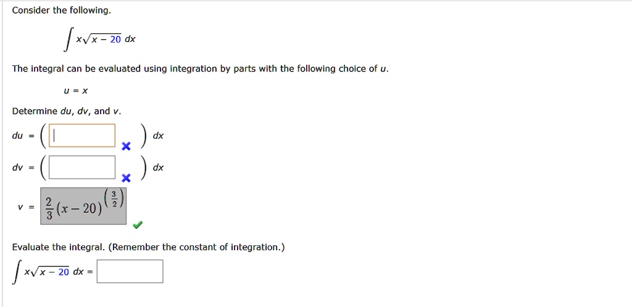
Task: Click the du answer input box
Action: 82,136
